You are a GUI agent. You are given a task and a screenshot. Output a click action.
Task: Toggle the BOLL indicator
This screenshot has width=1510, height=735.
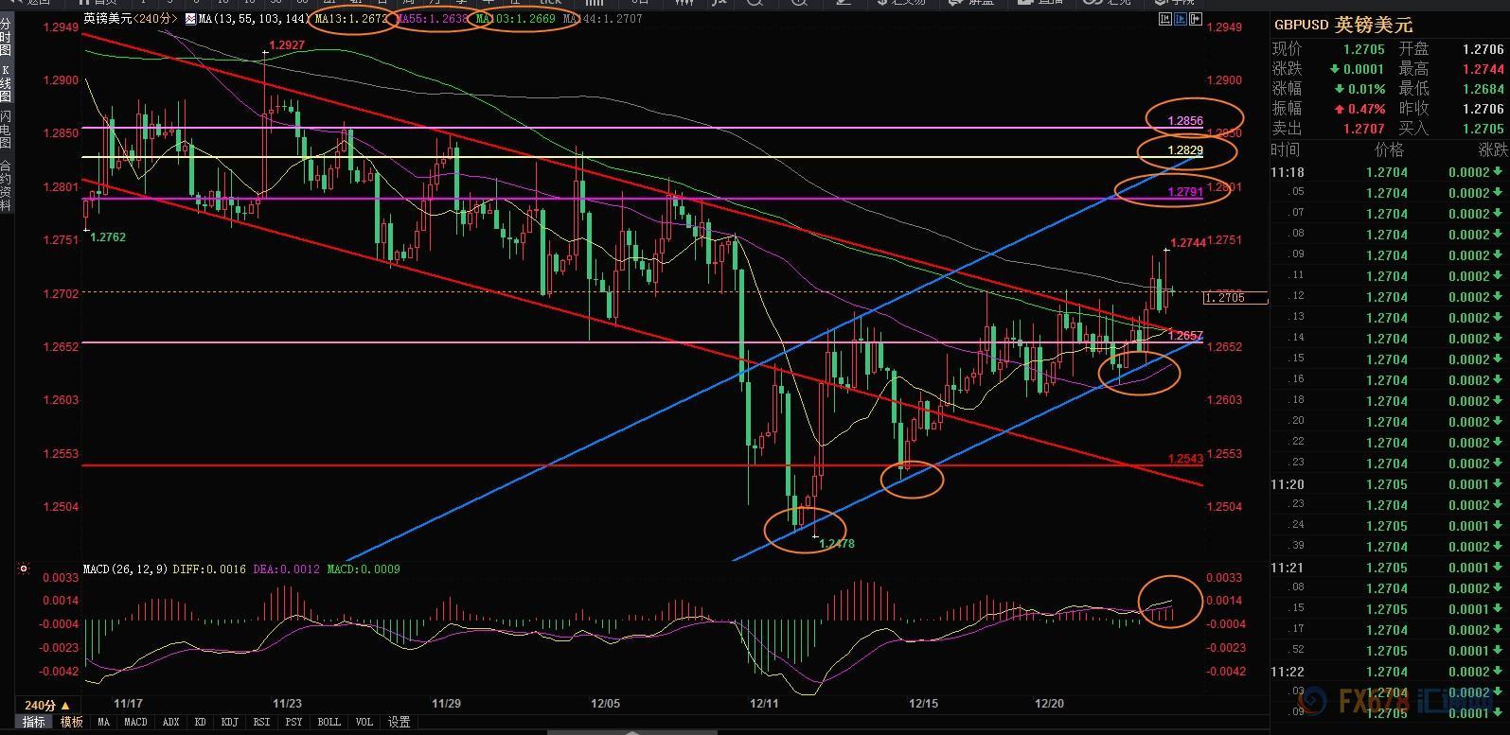329,722
